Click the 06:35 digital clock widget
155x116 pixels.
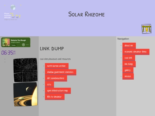coord(8,53)
